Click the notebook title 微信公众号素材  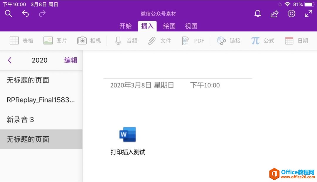click(x=158, y=14)
